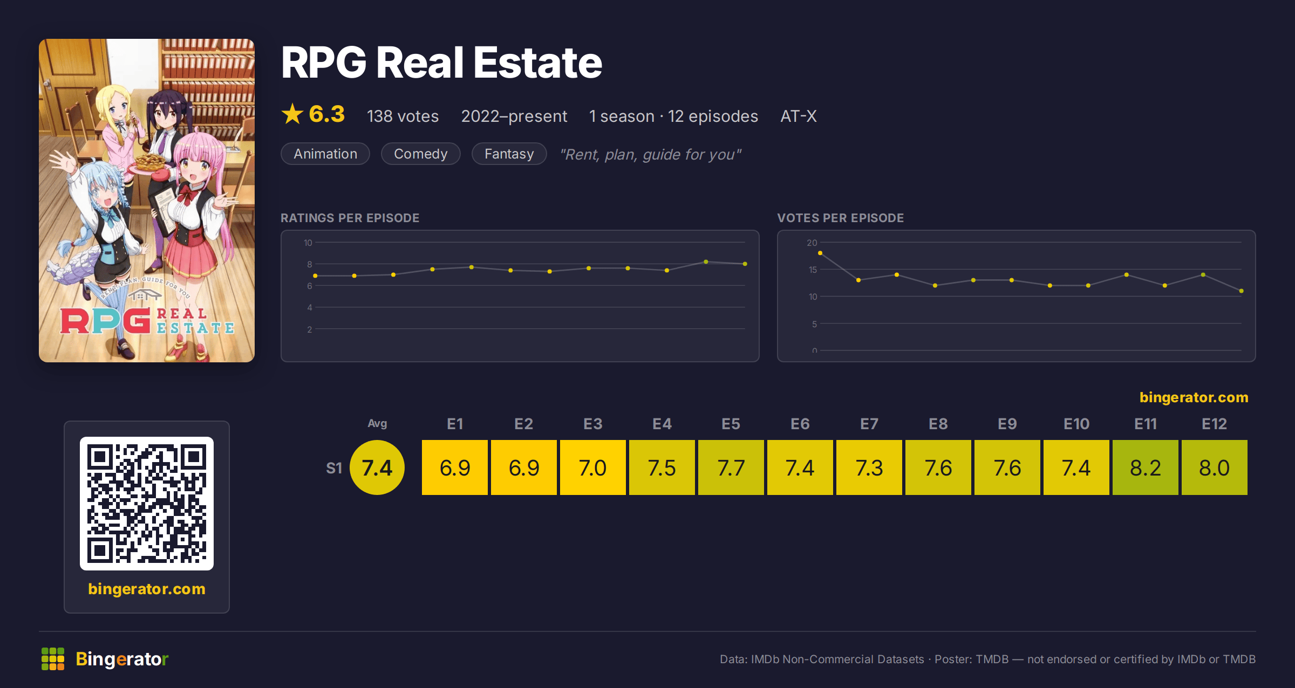Click the E8 column header

[938, 424]
